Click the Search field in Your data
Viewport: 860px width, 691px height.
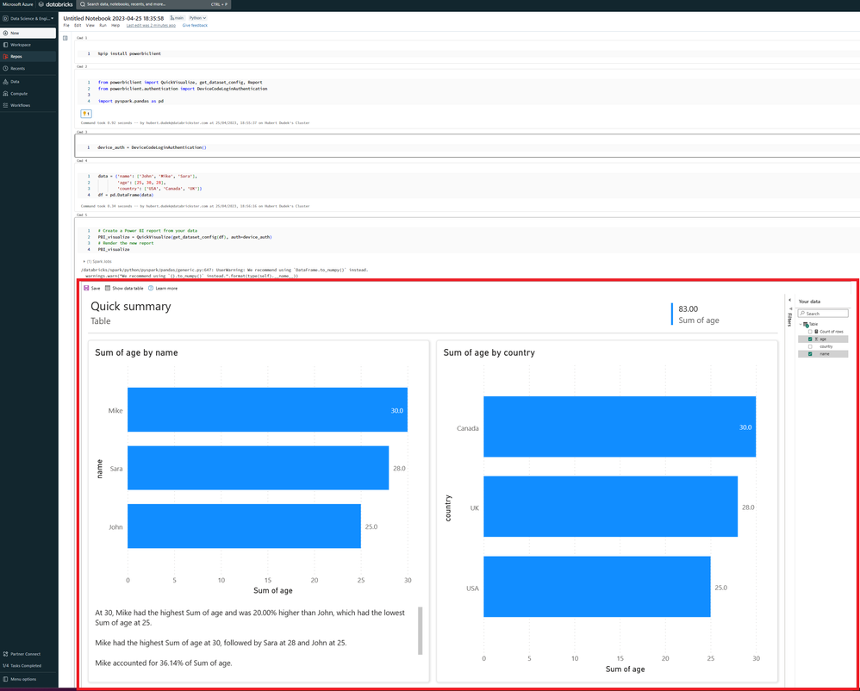825,314
